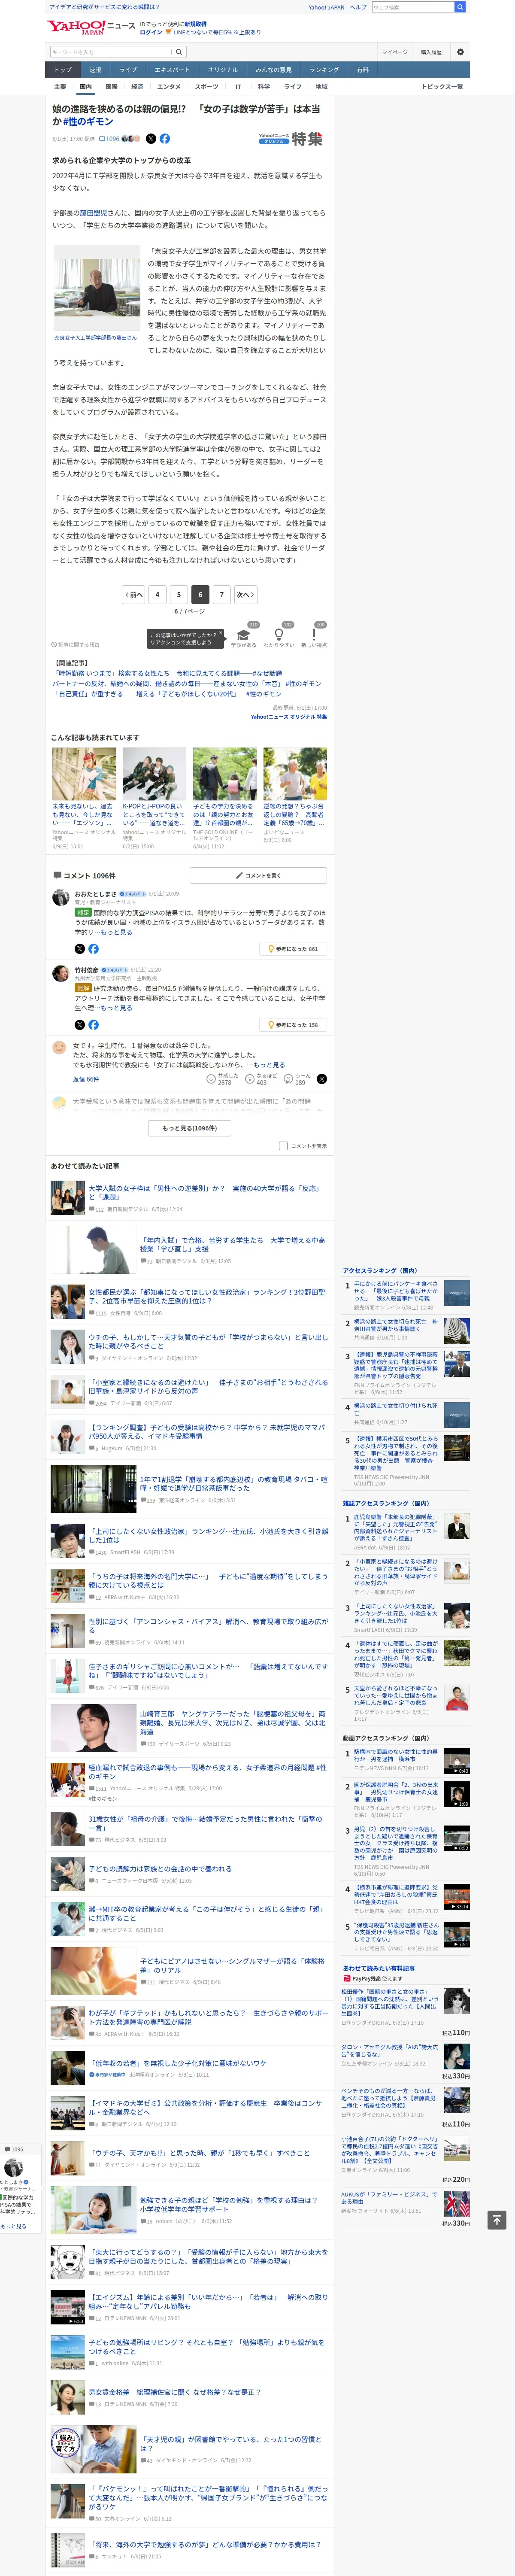
Task: Share the article on Facebook from the header
Action: [x=164, y=139]
